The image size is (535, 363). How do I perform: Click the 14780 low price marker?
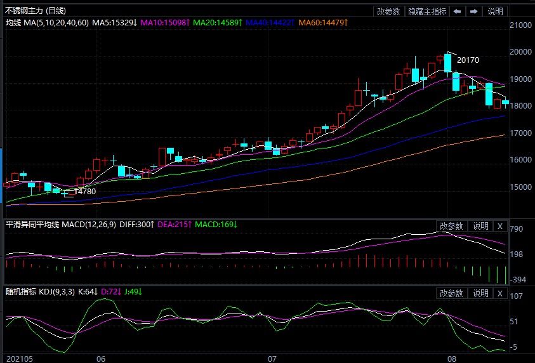tap(84, 191)
